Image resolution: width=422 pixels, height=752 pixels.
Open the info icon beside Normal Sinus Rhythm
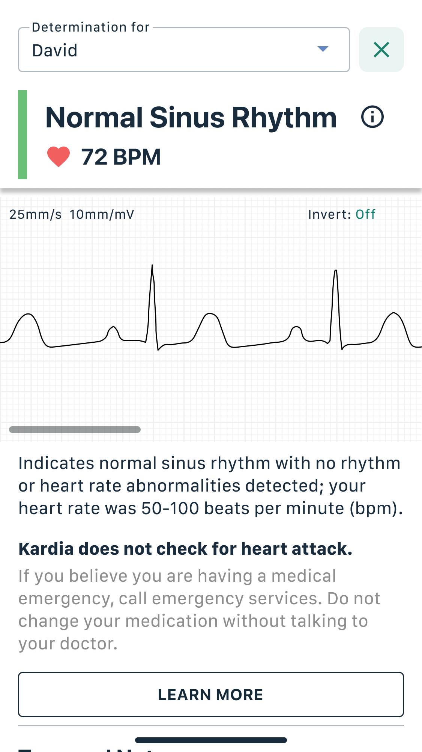372,117
